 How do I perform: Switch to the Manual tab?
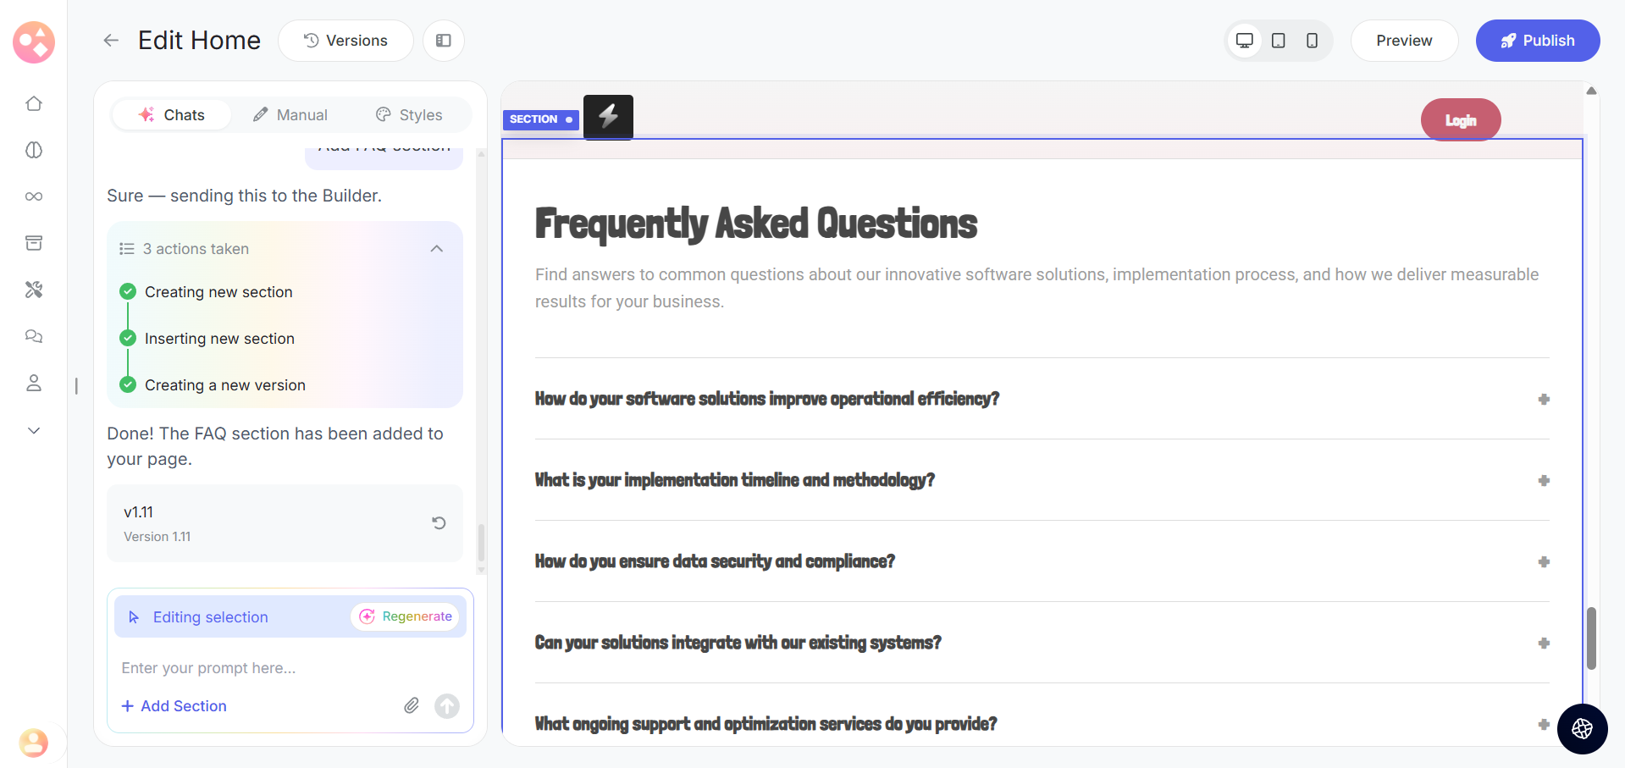pyautogui.click(x=290, y=115)
